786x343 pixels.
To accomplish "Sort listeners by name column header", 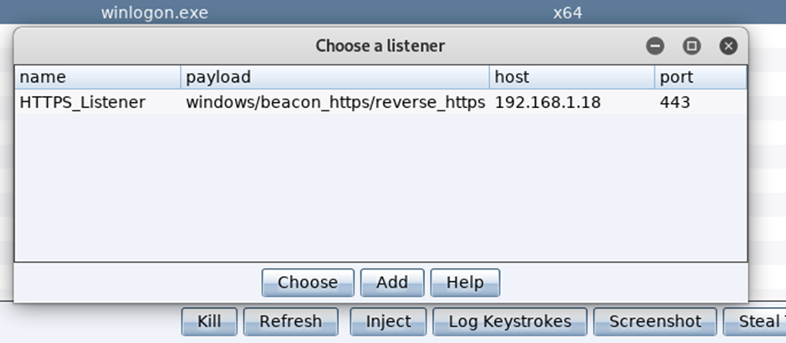I will (x=98, y=77).
